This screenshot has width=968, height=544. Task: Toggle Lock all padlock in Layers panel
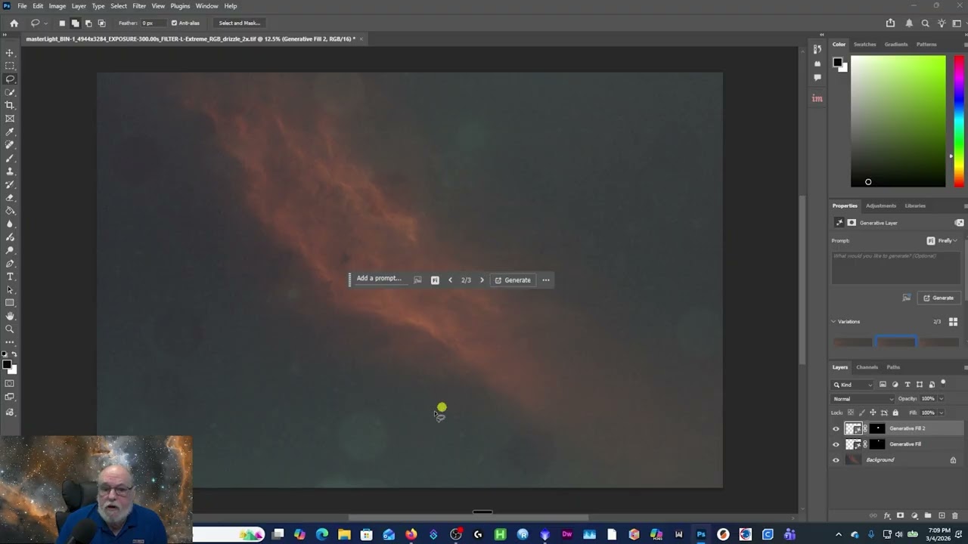click(895, 413)
